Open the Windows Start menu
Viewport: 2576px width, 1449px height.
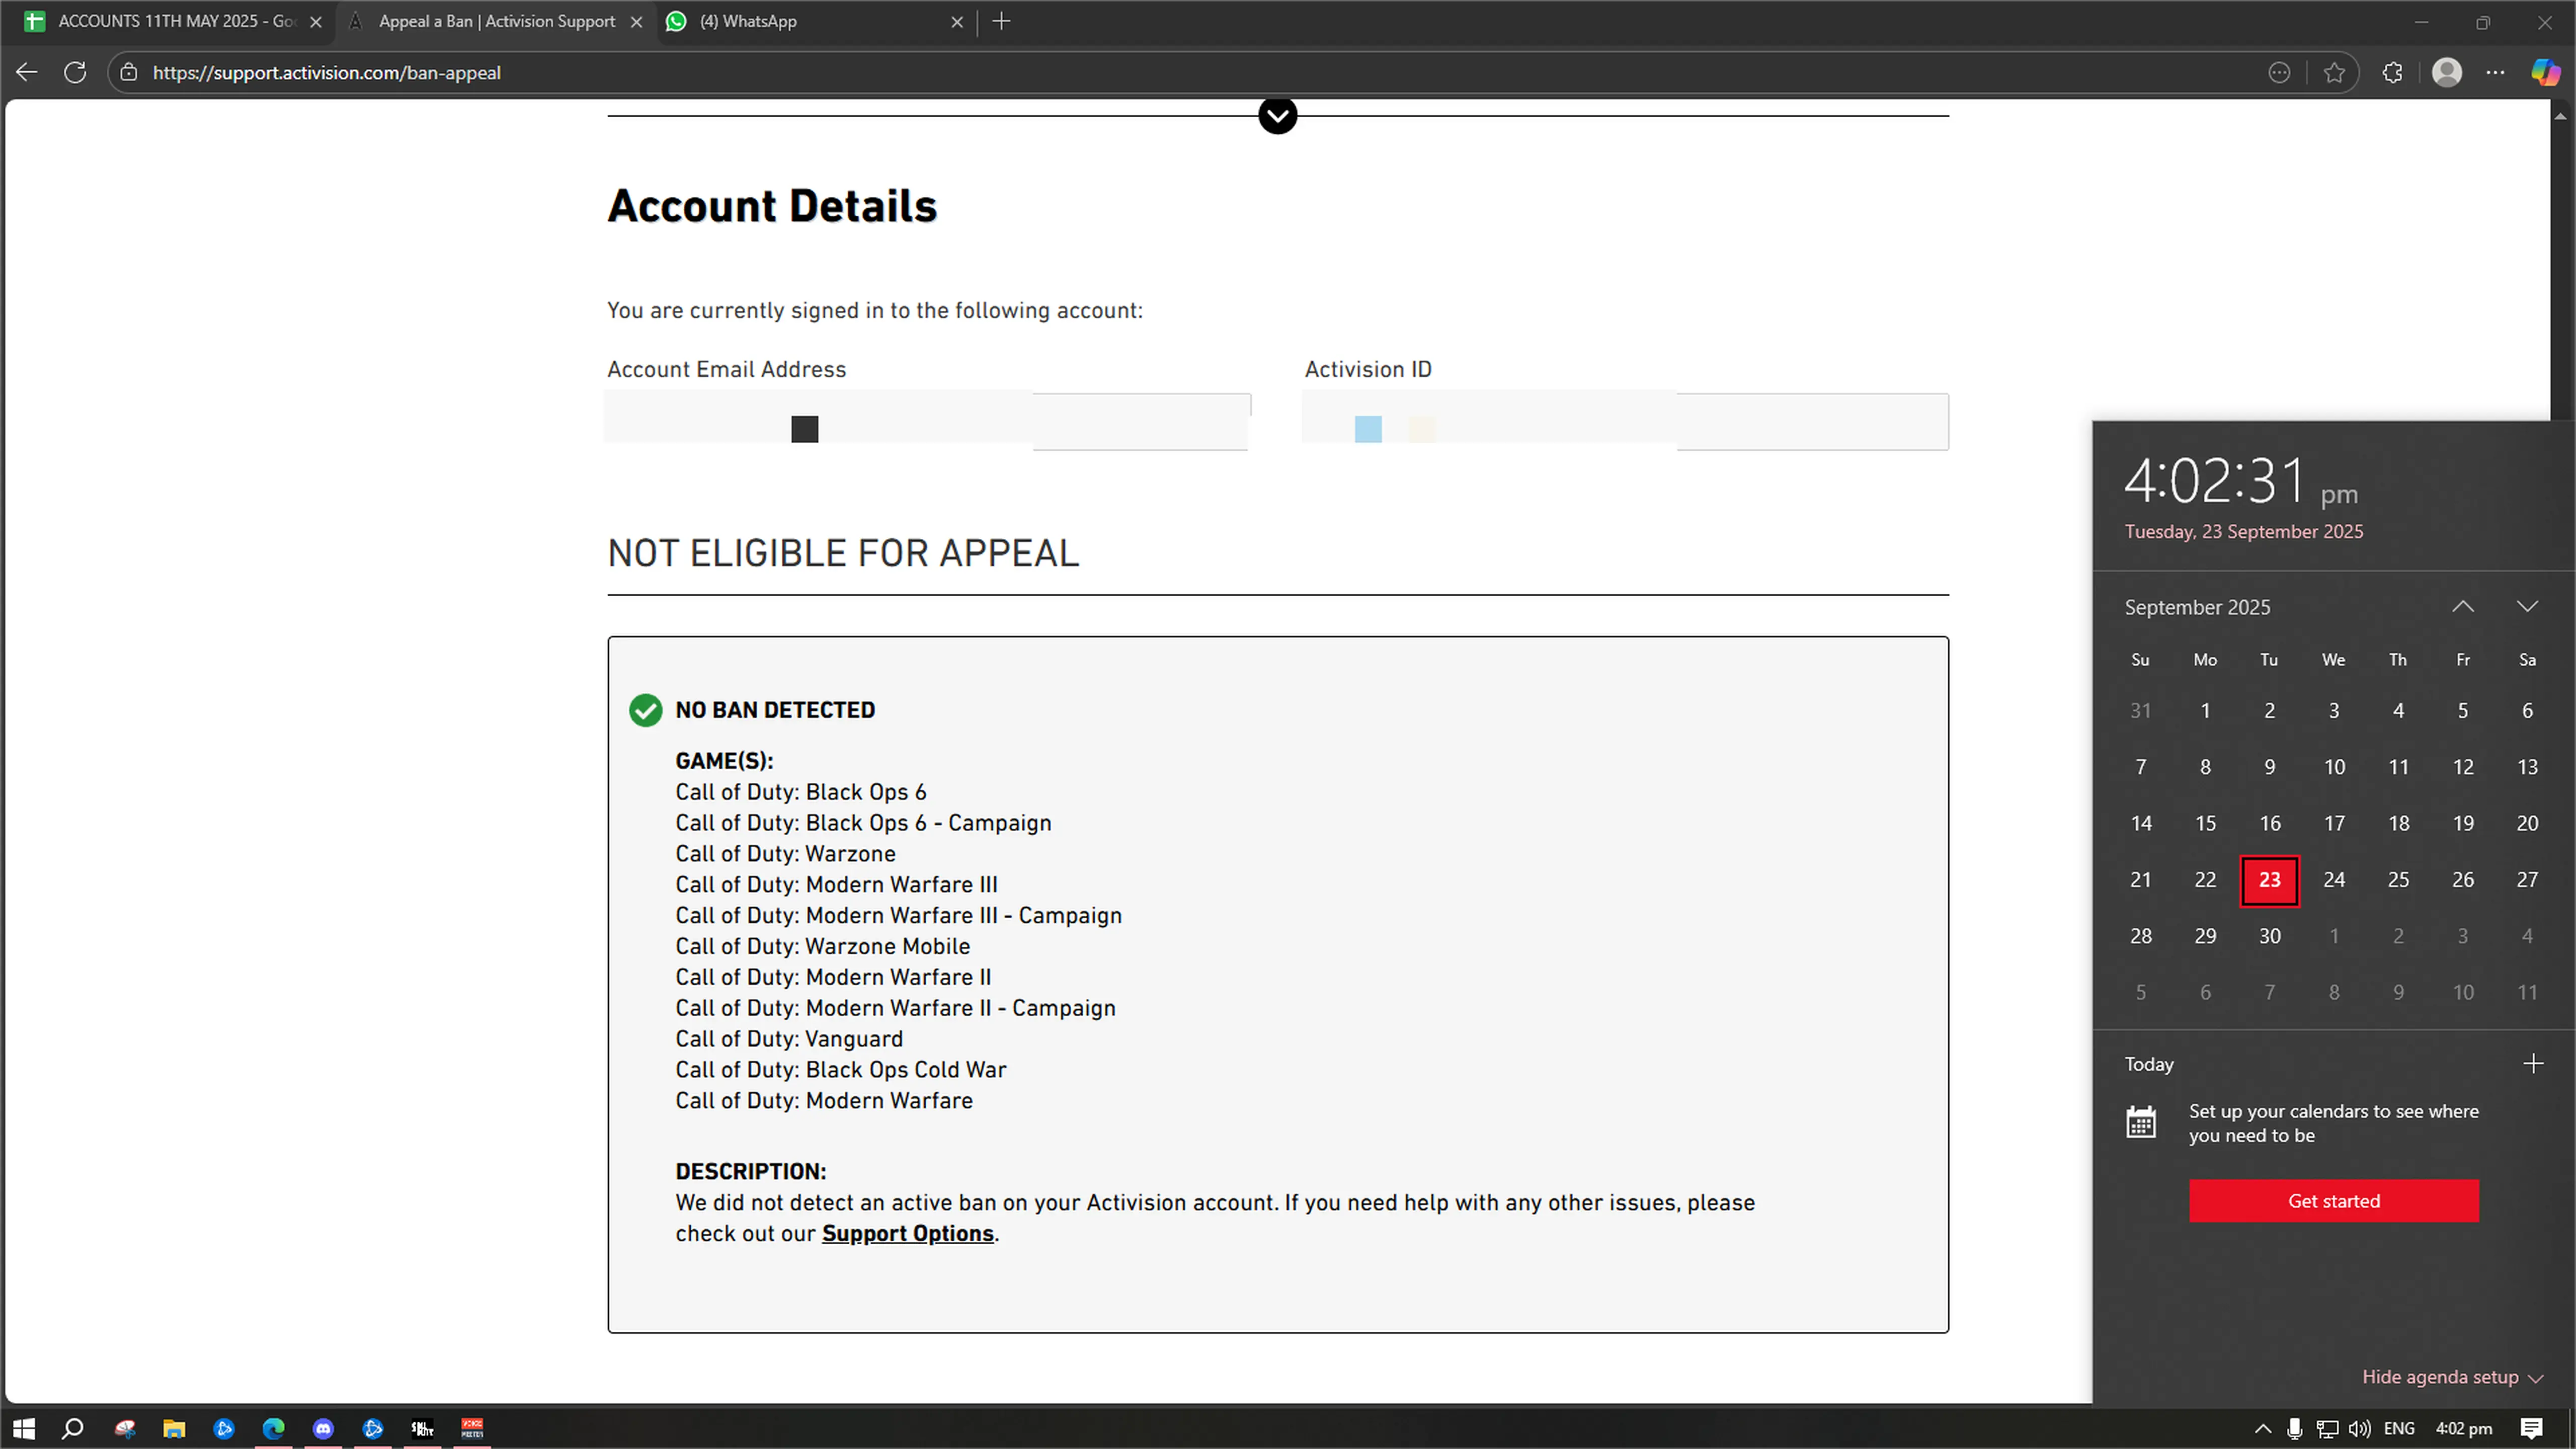coord(24,1428)
